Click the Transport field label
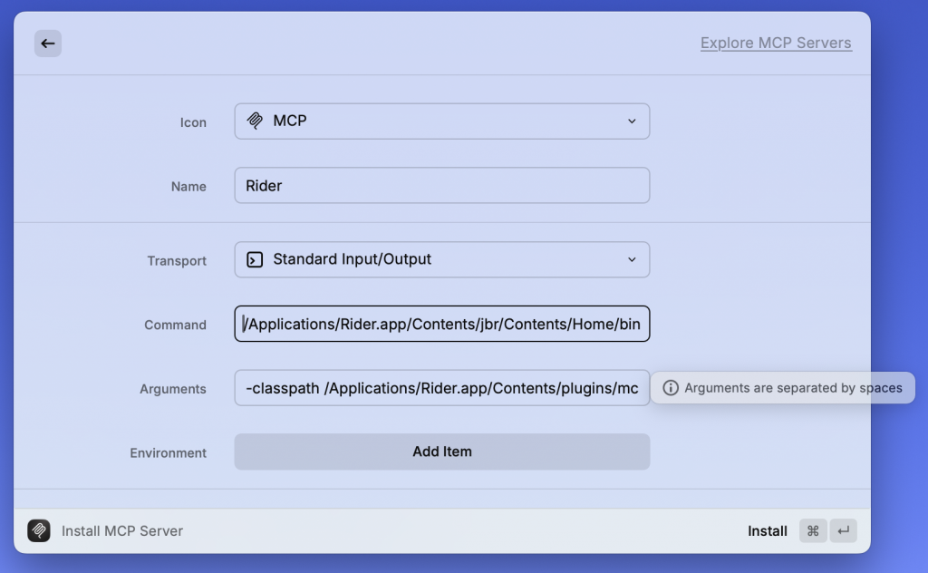The width and height of the screenshot is (928, 573). 177,261
